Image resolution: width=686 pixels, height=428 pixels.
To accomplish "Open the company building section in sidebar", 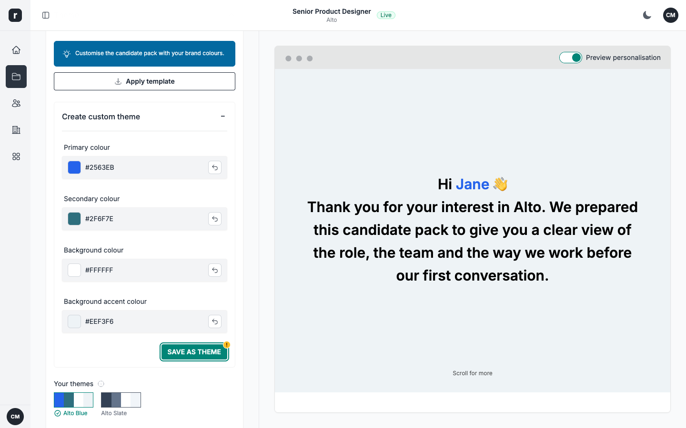I will coord(16,130).
